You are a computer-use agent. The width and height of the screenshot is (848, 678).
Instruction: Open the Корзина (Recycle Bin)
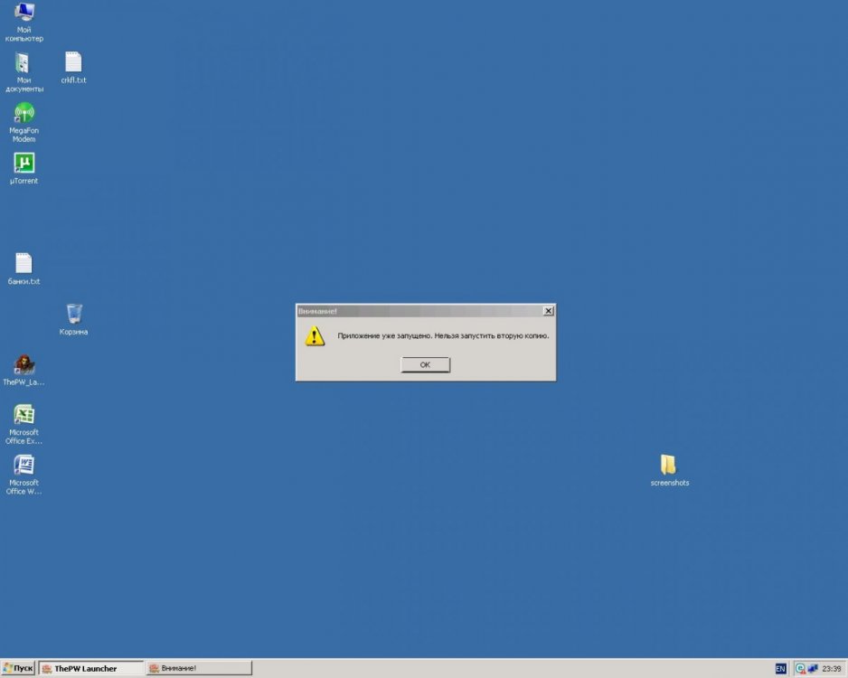pyautogui.click(x=75, y=315)
